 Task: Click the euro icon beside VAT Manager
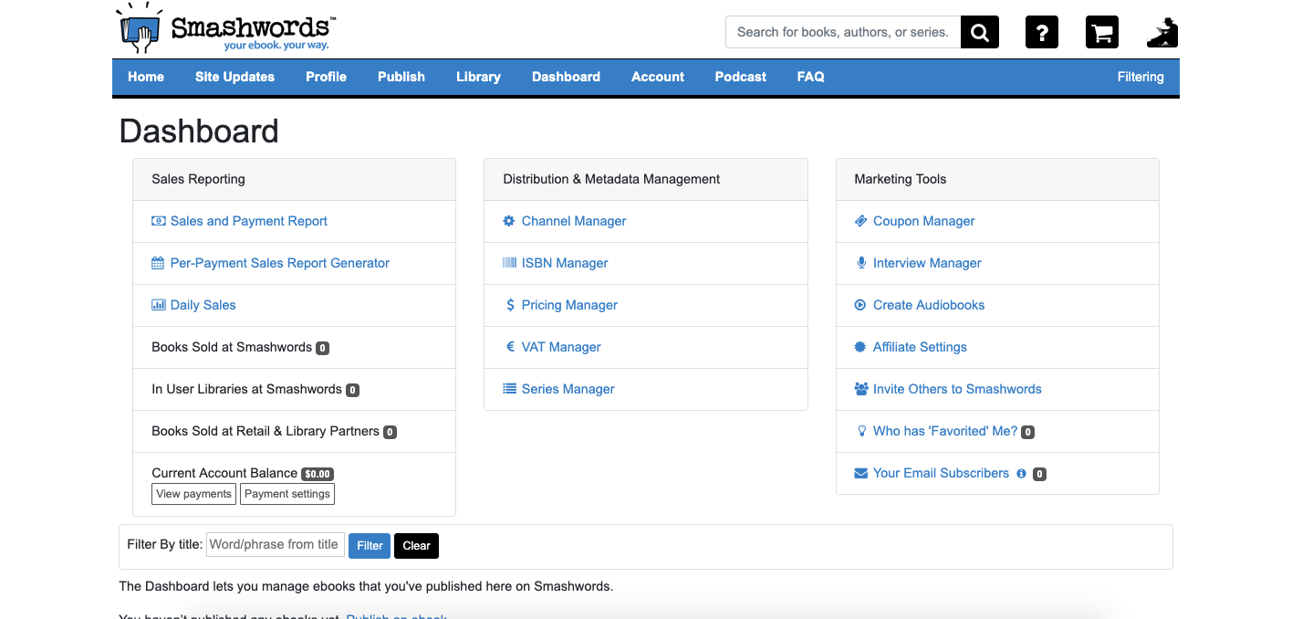(510, 347)
